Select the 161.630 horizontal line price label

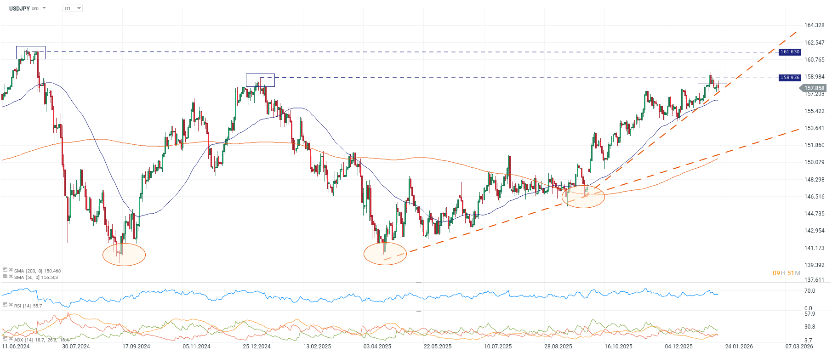(790, 52)
